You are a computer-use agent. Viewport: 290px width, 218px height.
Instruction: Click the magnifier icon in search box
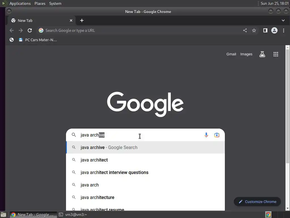tap(74, 135)
